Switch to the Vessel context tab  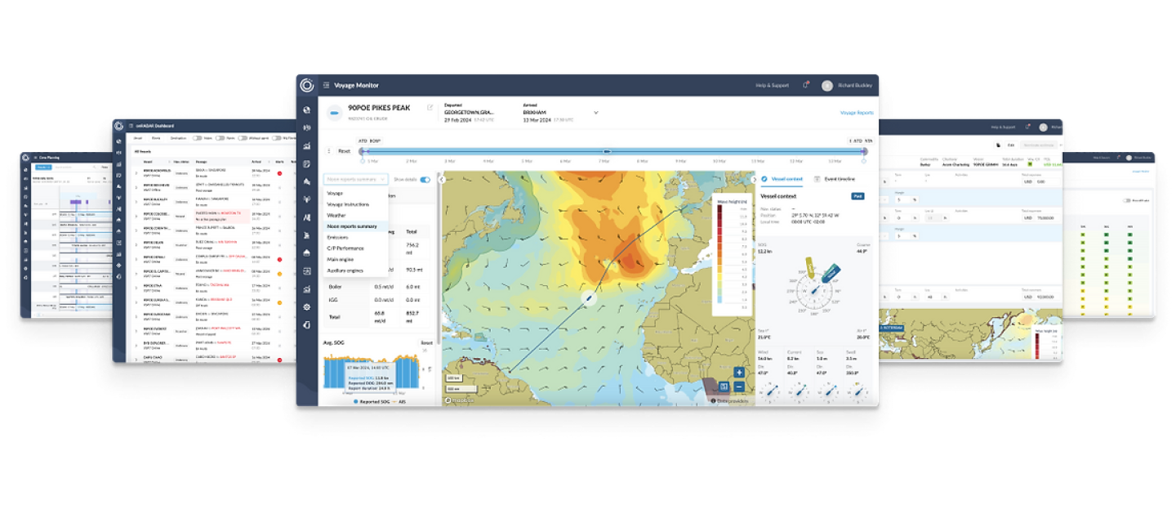[x=782, y=178]
